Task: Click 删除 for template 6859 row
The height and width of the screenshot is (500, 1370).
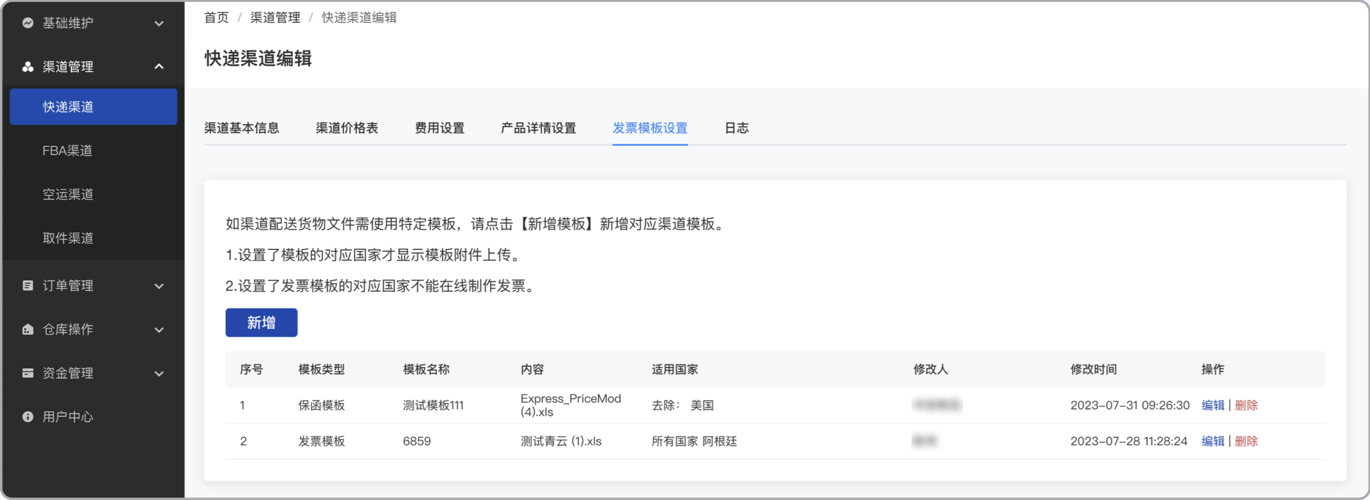Action: pyautogui.click(x=1246, y=441)
